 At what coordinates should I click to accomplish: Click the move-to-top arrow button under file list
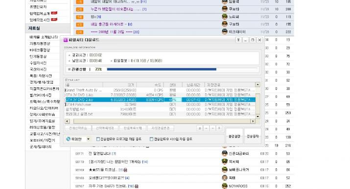tap(200, 128)
